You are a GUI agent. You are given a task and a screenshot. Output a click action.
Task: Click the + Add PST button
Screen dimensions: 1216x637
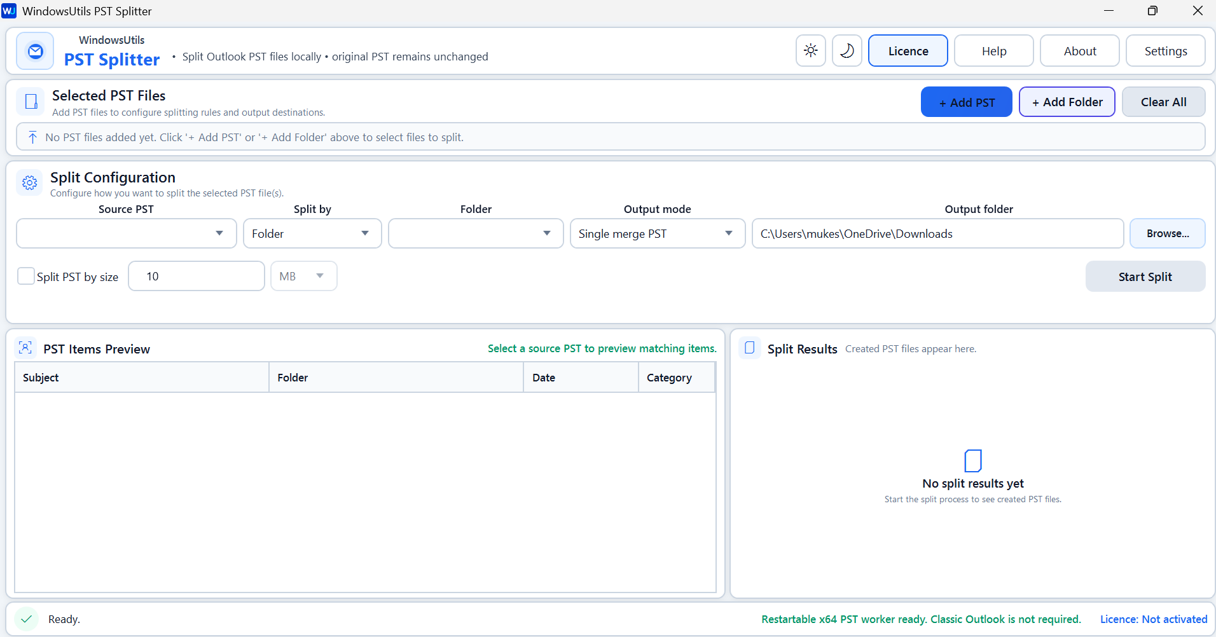click(967, 102)
